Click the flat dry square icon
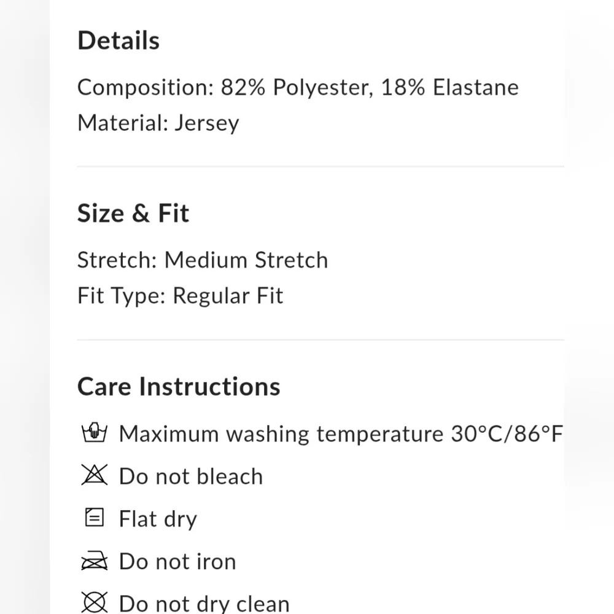614x614 pixels. click(95, 518)
